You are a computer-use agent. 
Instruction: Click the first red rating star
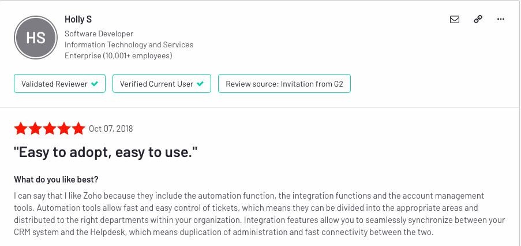coord(21,128)
